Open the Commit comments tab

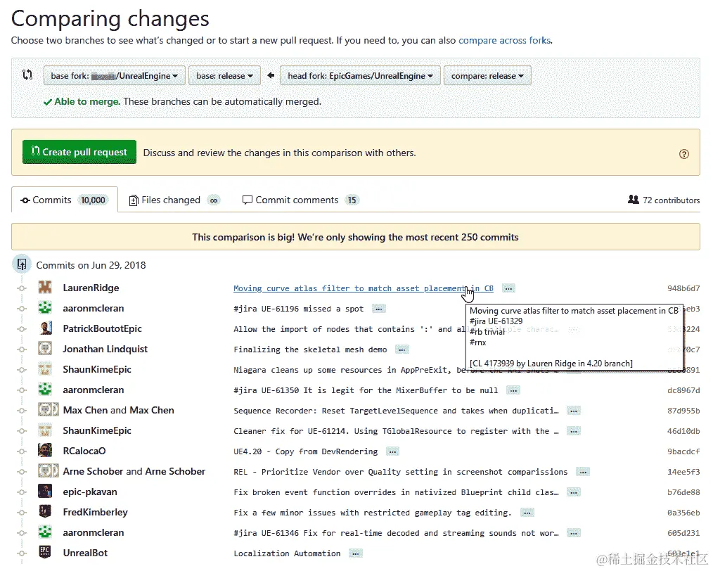pos(300,200)
